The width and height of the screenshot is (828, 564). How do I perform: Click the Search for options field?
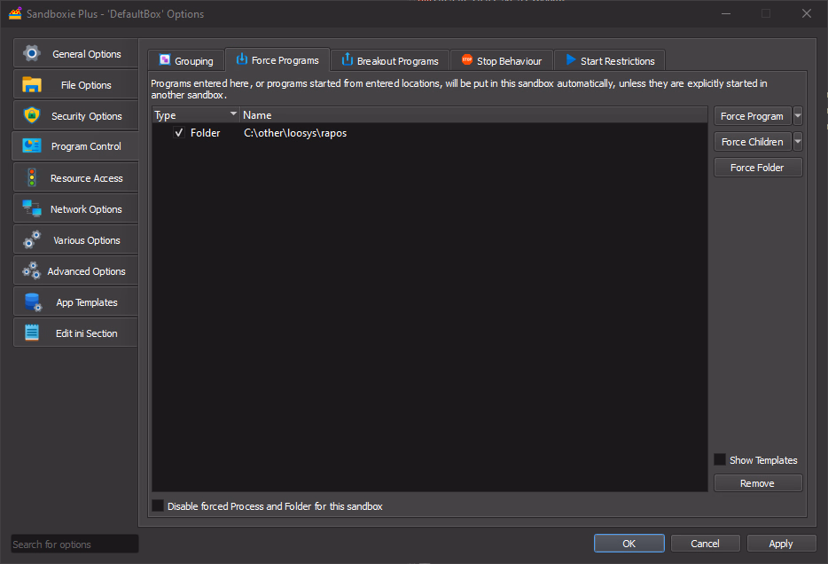click(x=74, y=544)
